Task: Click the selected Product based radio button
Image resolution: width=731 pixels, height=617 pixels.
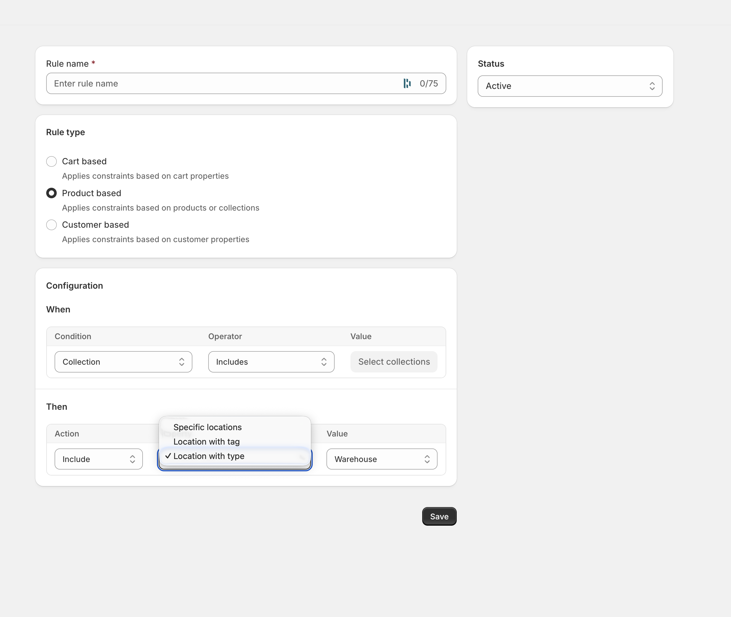Action: point(51,193)
